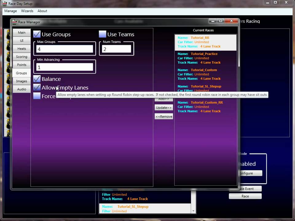Screen dimensions: 295x221
Task: Select Tutorial_Custom_RR in Current Races
Action: [x=206, y=107]
